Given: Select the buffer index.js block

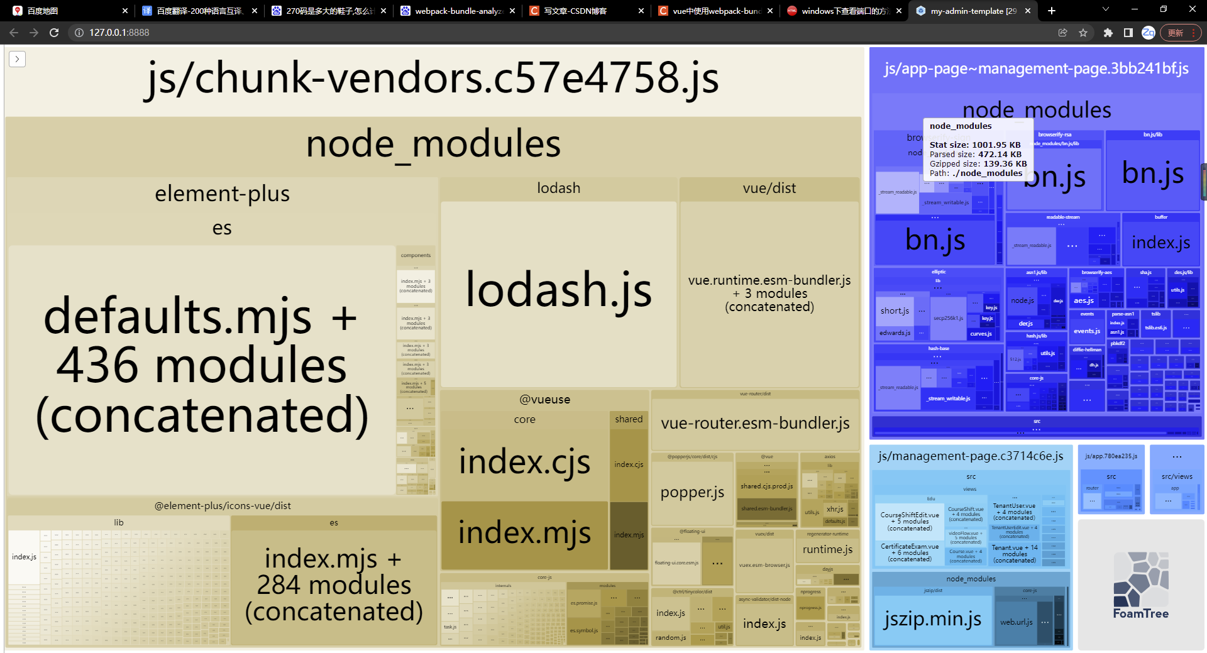Looking at the screenshot, I should (x=1160, y=243).
